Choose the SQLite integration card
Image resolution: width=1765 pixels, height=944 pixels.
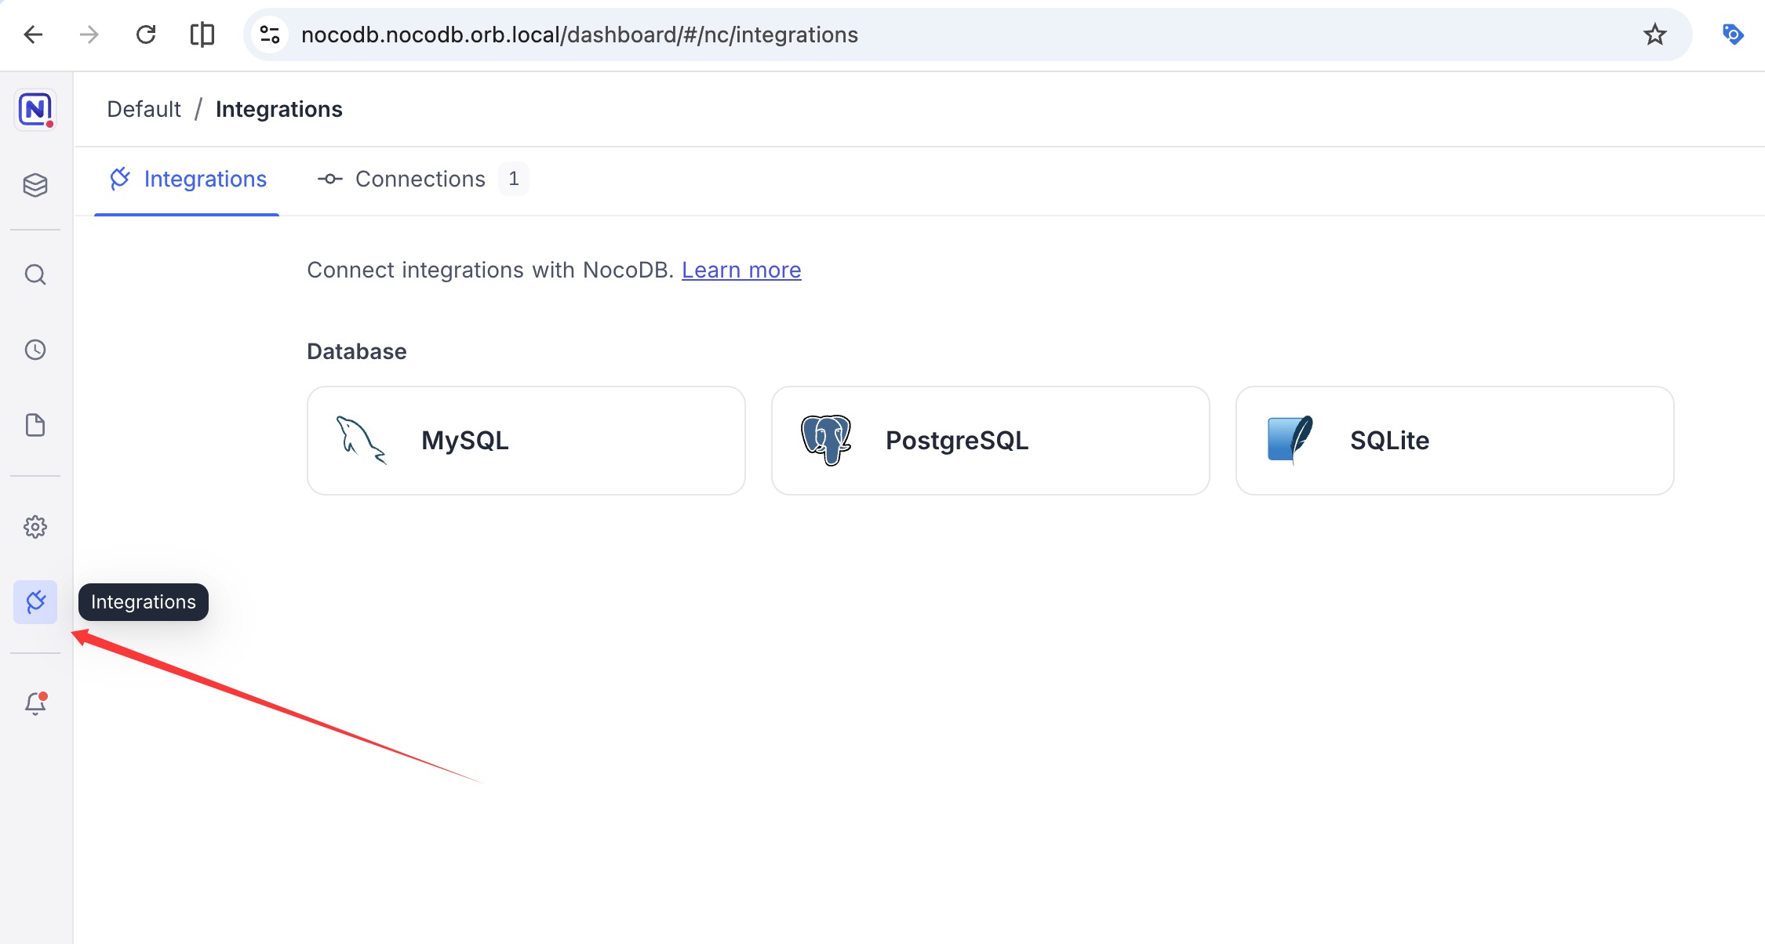point(1454,441)
